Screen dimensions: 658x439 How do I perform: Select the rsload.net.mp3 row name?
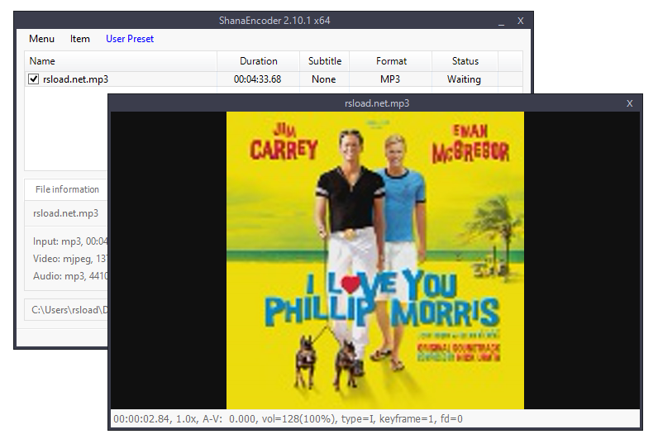point(75,79)
